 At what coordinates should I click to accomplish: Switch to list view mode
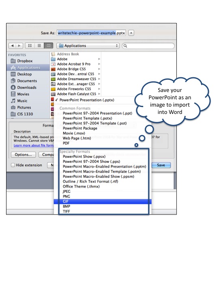(x=39, y=46)
